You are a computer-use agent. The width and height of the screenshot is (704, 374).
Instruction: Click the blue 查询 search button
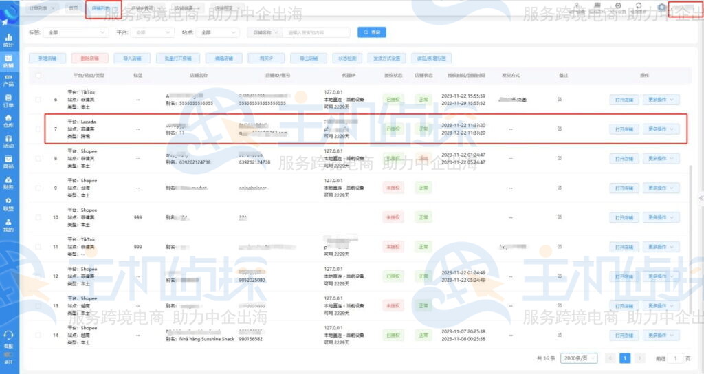372,32
